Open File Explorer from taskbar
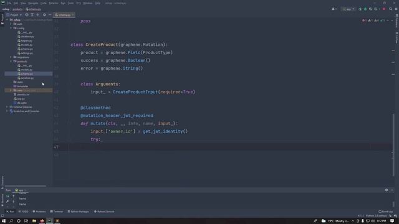The height and width of the screenshot is (224, 399). [x=34, y=221]
